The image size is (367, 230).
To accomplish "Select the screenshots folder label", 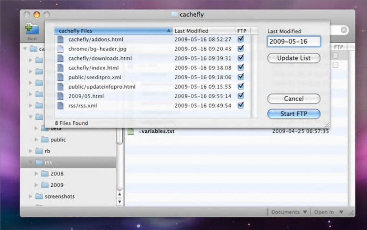I will [60, 196].
